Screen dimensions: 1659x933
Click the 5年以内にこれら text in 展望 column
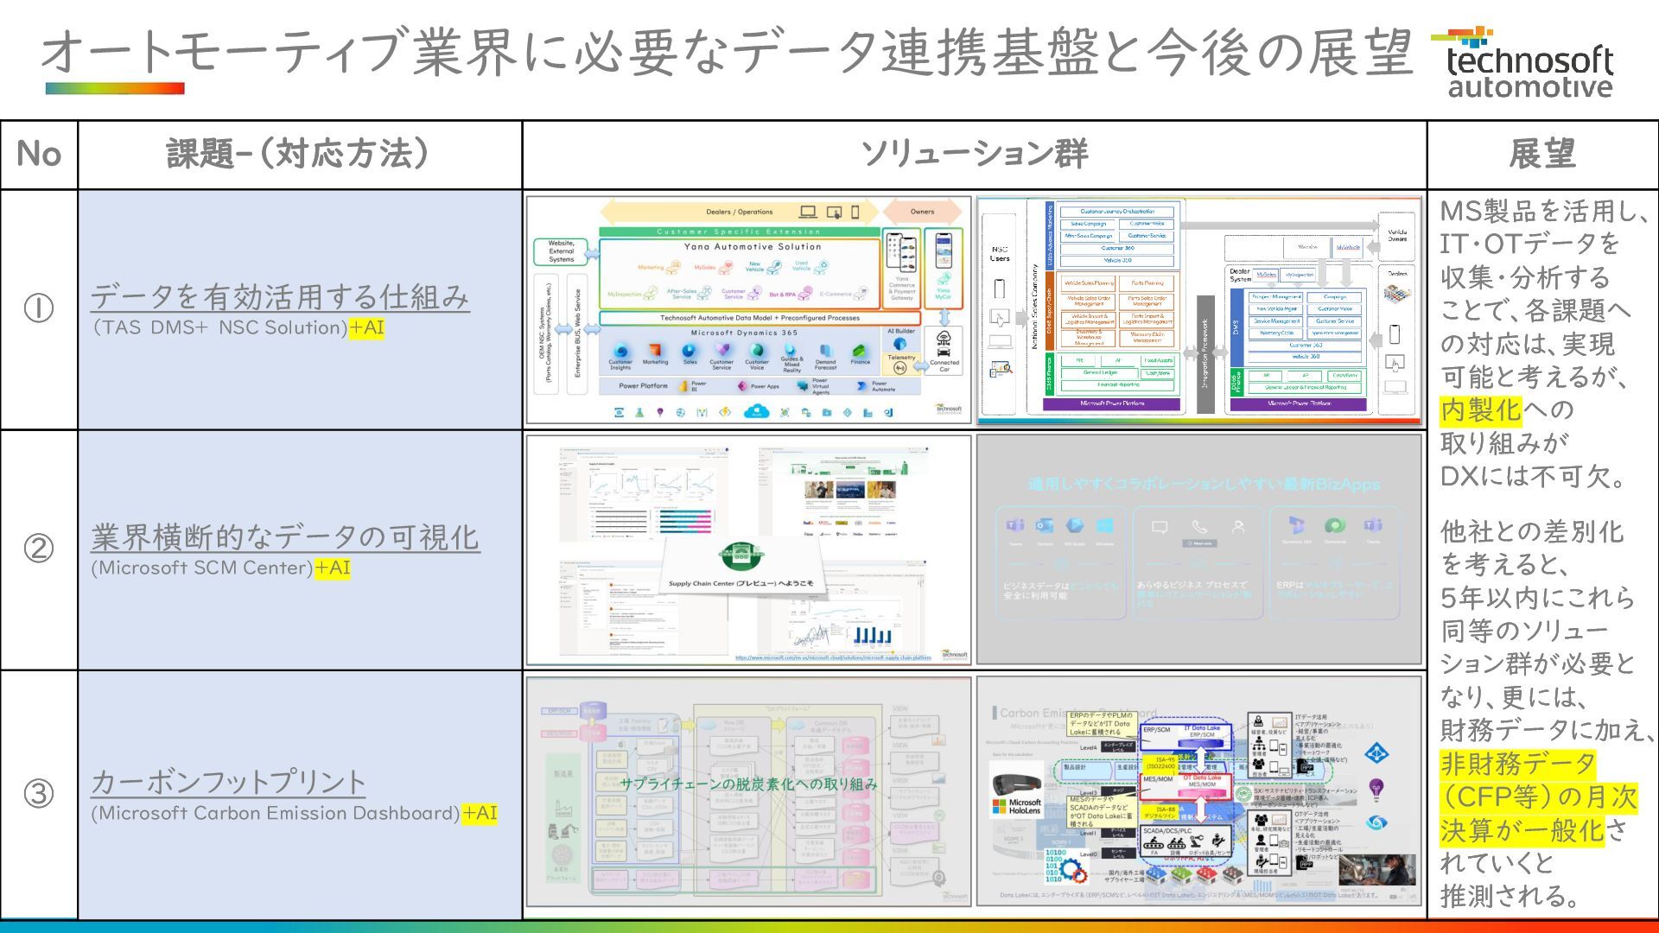click(1537, 598)
